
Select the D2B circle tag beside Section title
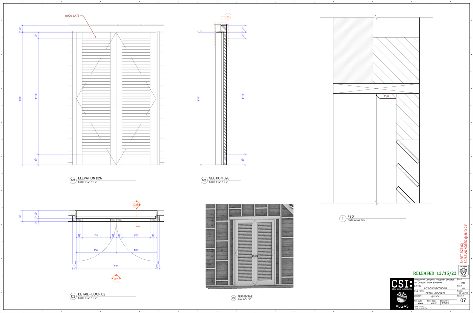[204, 180]
